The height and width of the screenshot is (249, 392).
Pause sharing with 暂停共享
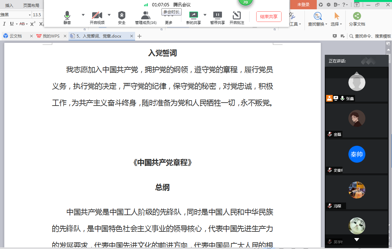(x=217, y=17)
